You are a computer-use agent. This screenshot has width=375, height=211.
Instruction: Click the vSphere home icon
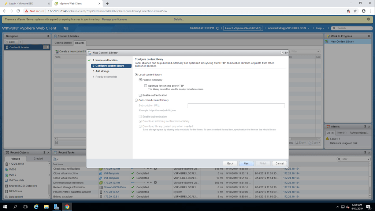65,28
